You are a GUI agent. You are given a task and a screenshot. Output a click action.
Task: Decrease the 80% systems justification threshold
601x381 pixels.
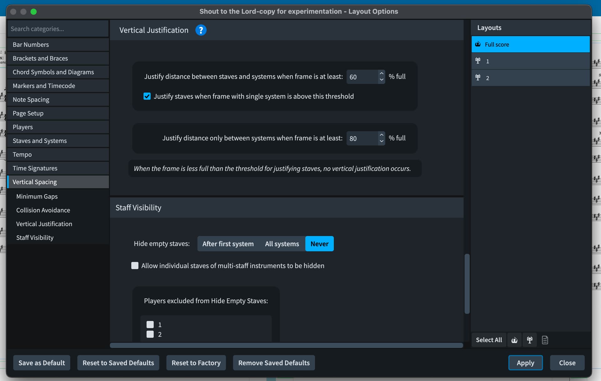[x=381, y=141]
